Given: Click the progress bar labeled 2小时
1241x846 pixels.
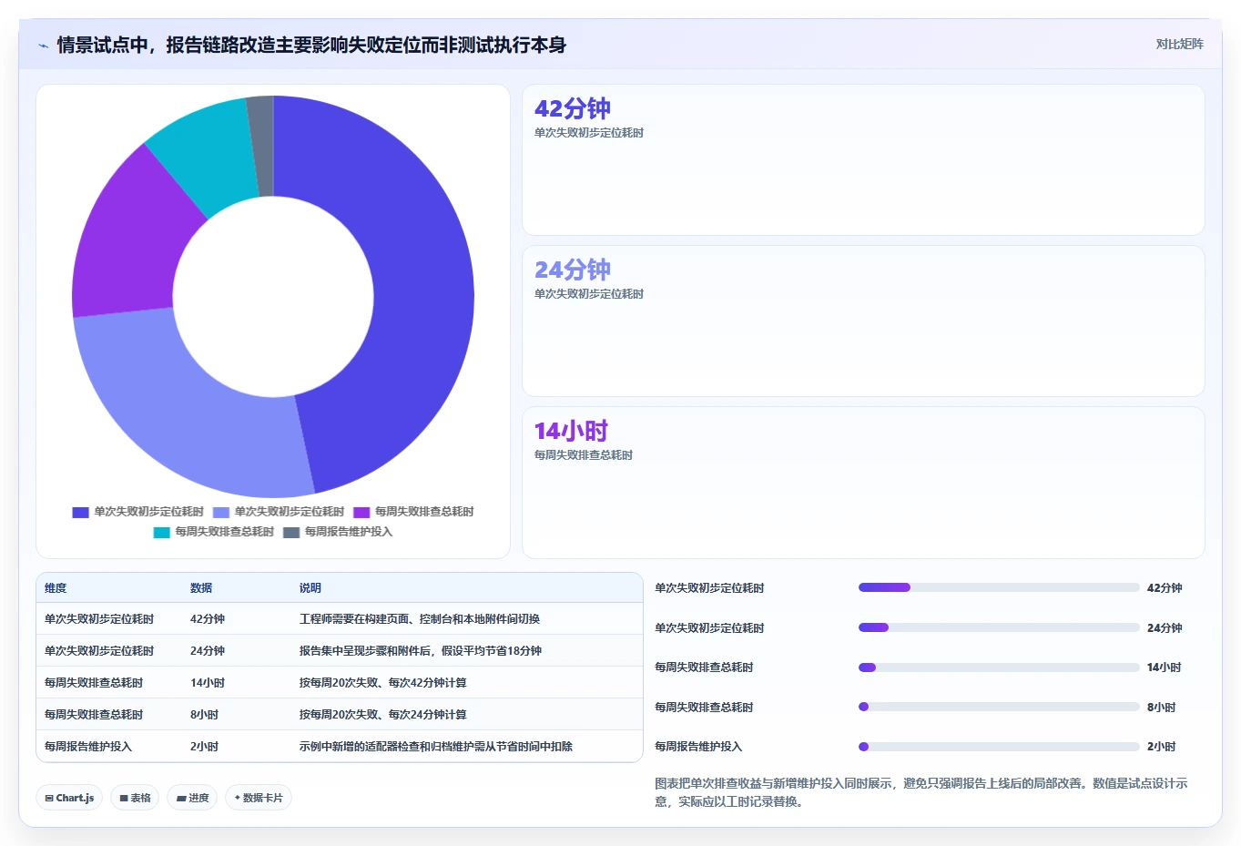Looking at the screenshot, I should point(999,747).
